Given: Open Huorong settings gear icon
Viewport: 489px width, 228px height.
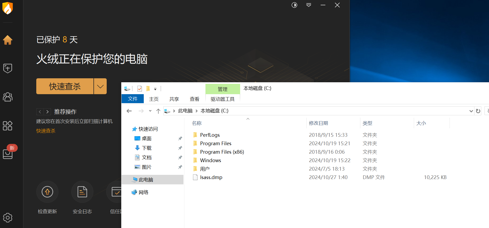Looking at the screenshot, I should 8,218.
